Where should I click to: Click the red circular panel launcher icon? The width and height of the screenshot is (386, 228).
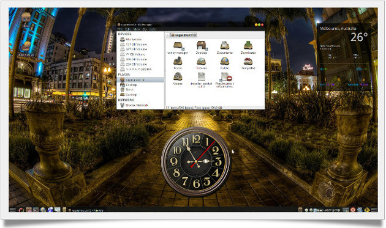[21, 210]
